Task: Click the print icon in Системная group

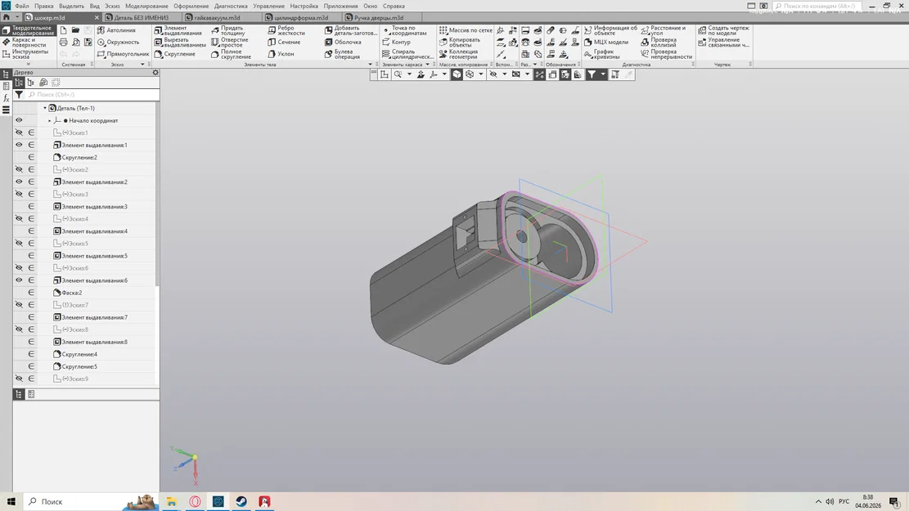Action: tap(63, 43)
